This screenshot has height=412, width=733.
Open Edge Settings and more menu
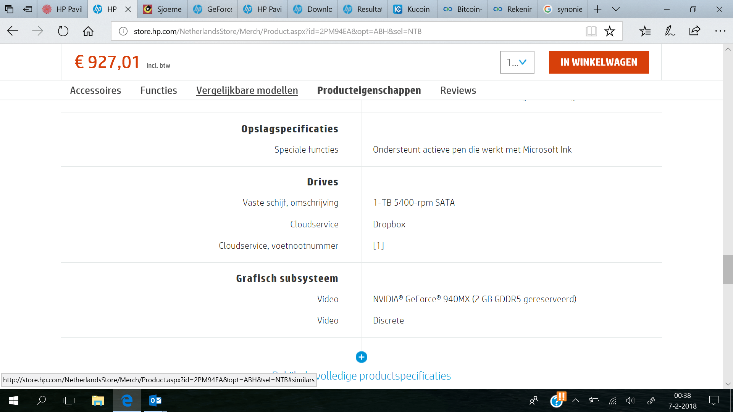tap(720, 31)
